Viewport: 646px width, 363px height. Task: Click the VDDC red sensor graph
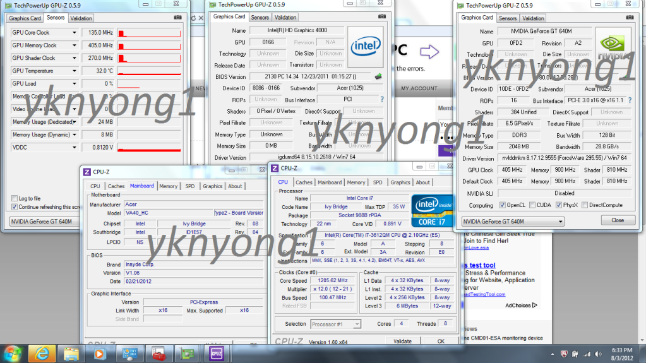tap(149, 148)
